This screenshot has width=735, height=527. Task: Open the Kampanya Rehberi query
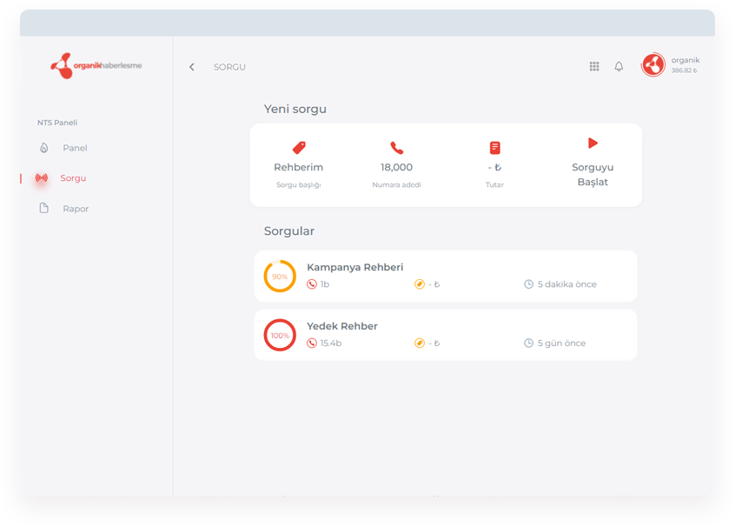(x=355, y=267)
